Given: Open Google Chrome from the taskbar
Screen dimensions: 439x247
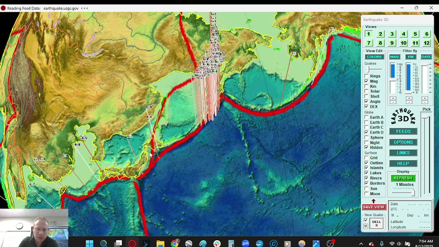Looking at the screenshot, I should [x=175, y=244].
